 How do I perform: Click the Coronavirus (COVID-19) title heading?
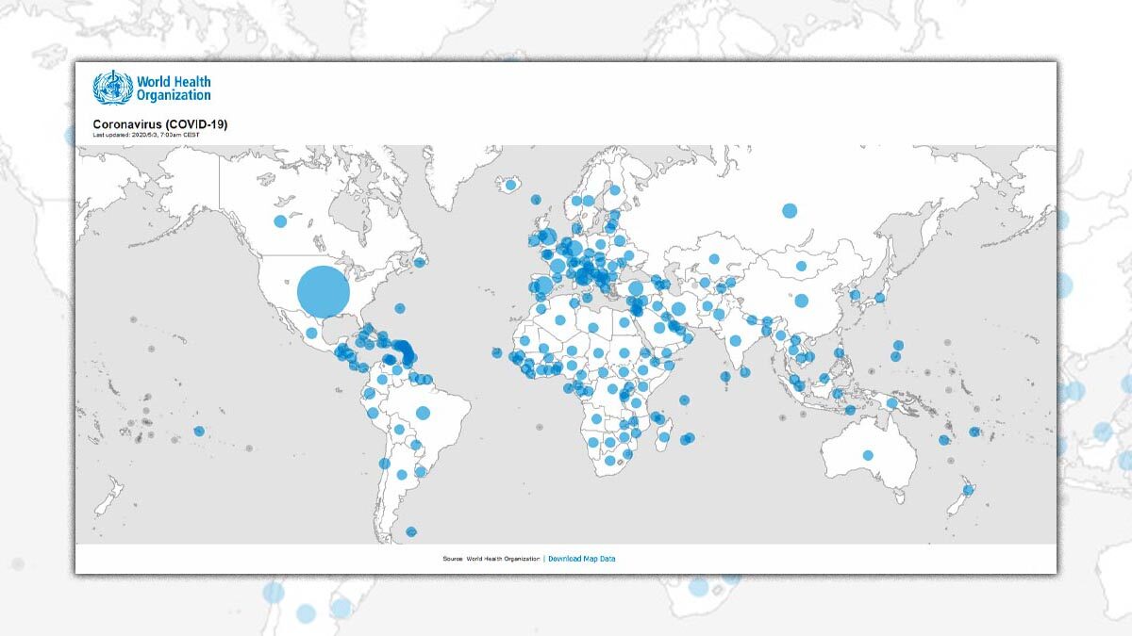tap(159, 124)
